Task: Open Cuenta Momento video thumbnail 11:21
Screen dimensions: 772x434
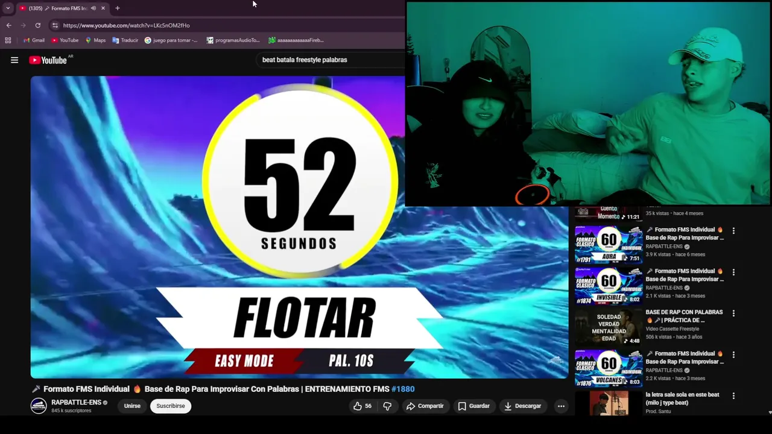Action: [609, 214]
